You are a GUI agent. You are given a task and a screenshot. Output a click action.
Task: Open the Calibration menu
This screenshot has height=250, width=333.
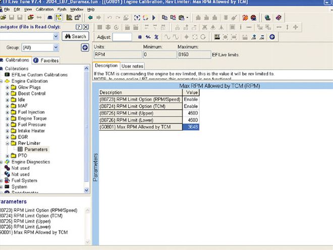point(44,10)
